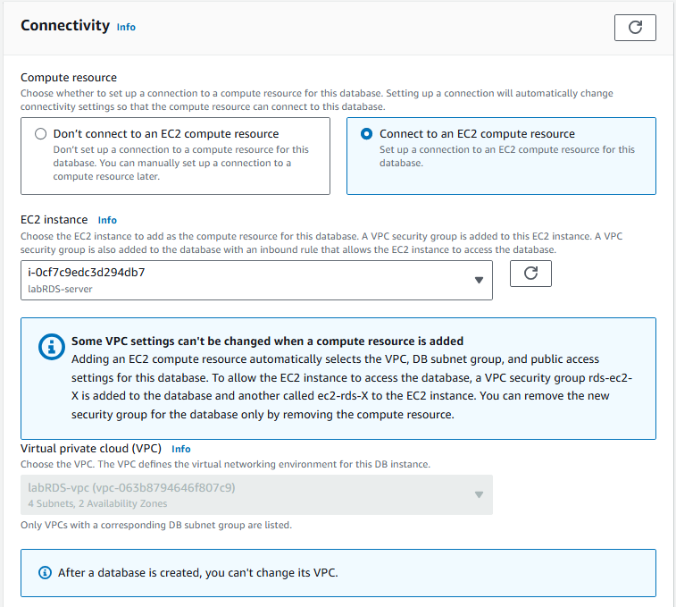Click the "Compute resource" label
Image resolution: width=676 pixels, height=607 pixels.
tap(69, 78)
